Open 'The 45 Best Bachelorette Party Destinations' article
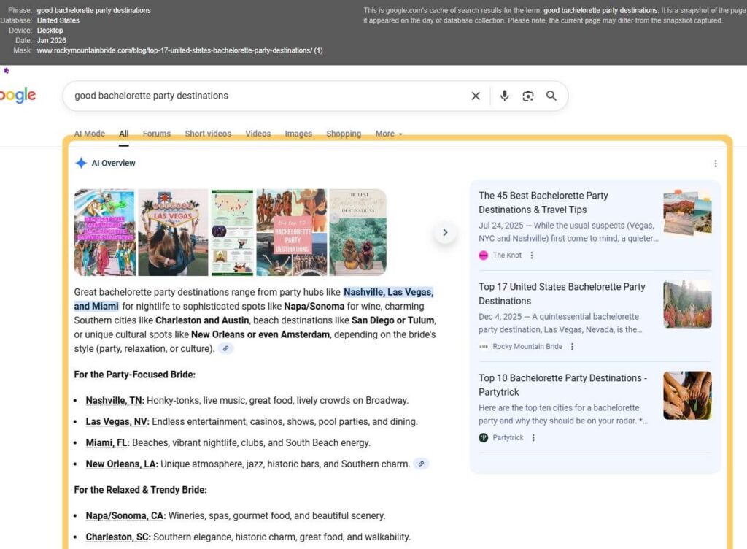The height and width of the screenshot is (549, 747). (x=543, y=202)
